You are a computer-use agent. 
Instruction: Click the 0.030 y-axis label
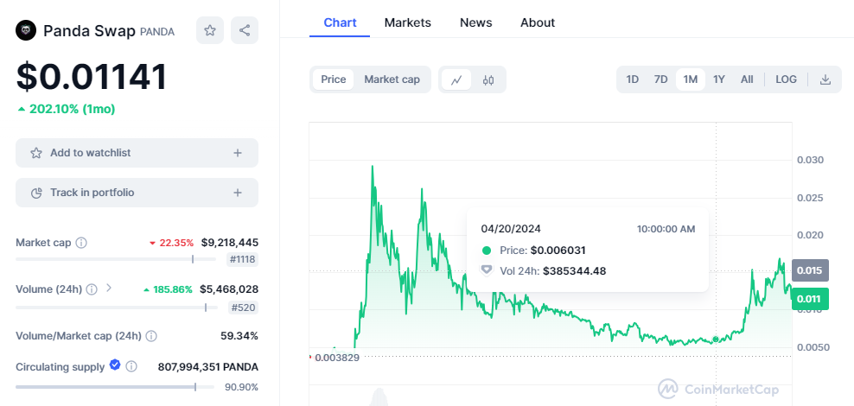coord(811,160)
